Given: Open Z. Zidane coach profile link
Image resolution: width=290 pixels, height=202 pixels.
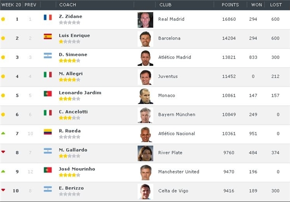Looking at the screenshot, I should (x=71, y=16).
